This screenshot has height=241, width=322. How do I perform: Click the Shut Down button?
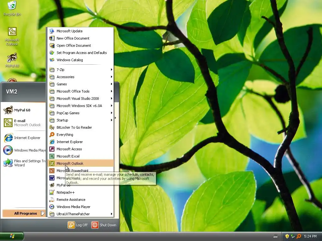[104, 225]
